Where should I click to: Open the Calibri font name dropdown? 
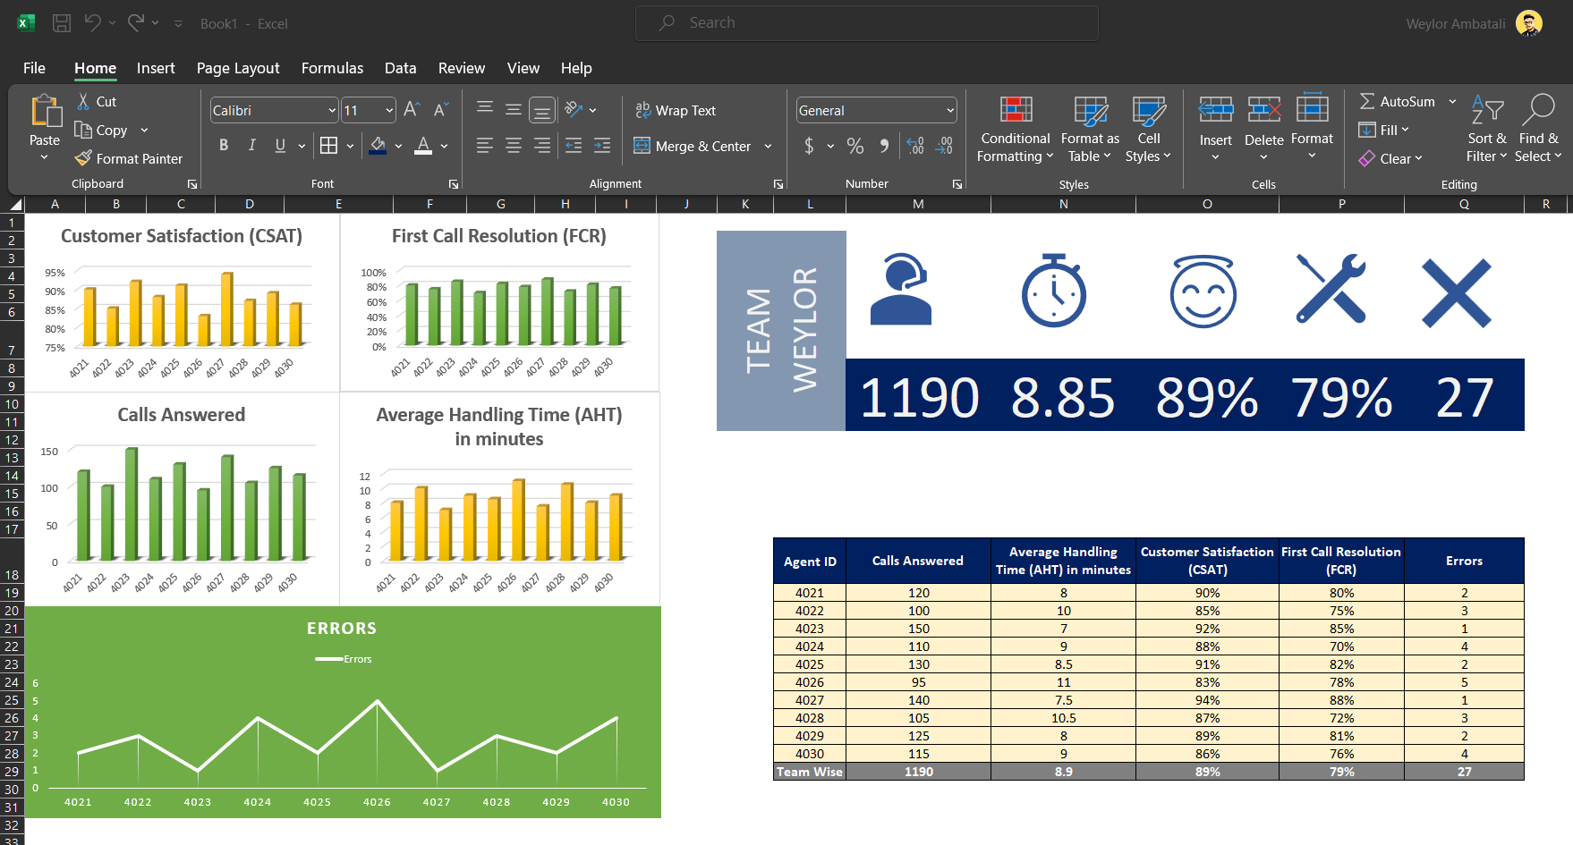[x=332, y=110]
